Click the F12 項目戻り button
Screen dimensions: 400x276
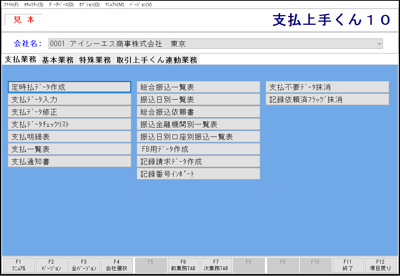click(381, 265)
